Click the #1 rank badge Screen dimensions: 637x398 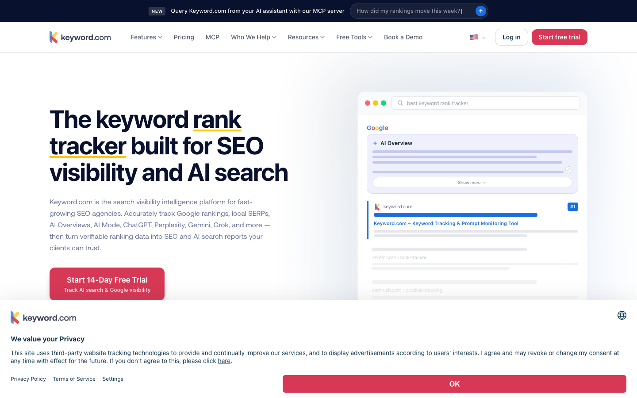[x=572, y=207]
